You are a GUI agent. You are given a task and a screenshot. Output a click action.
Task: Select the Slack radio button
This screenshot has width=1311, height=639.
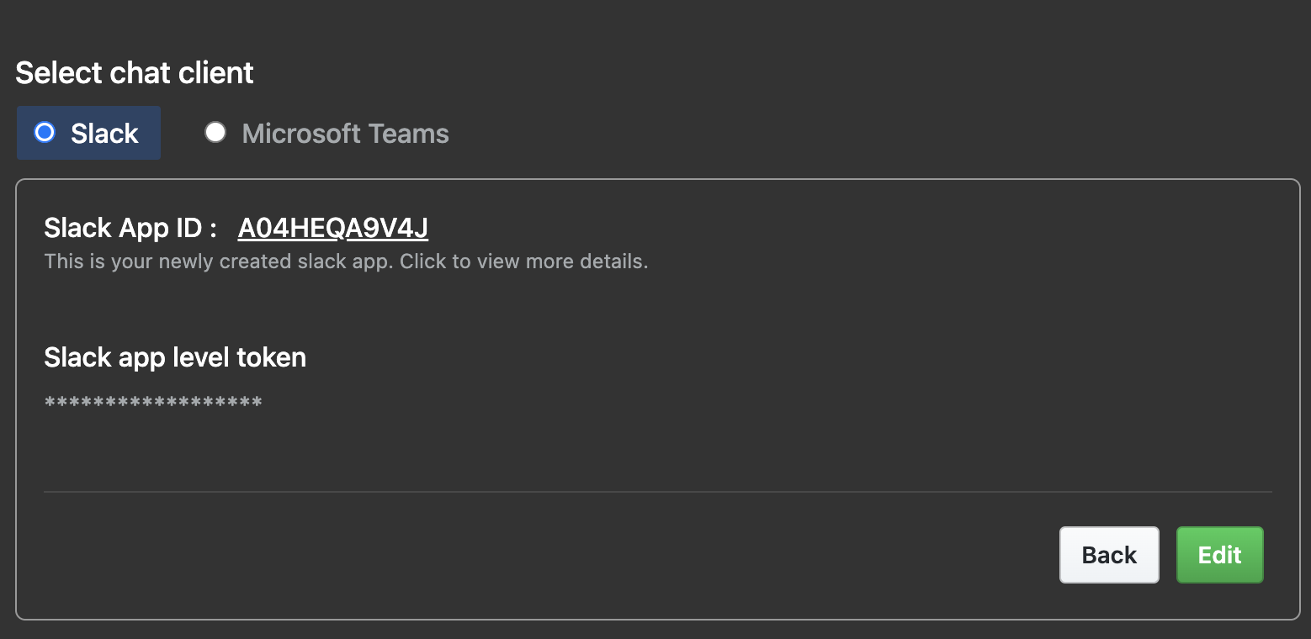point(44,132)
